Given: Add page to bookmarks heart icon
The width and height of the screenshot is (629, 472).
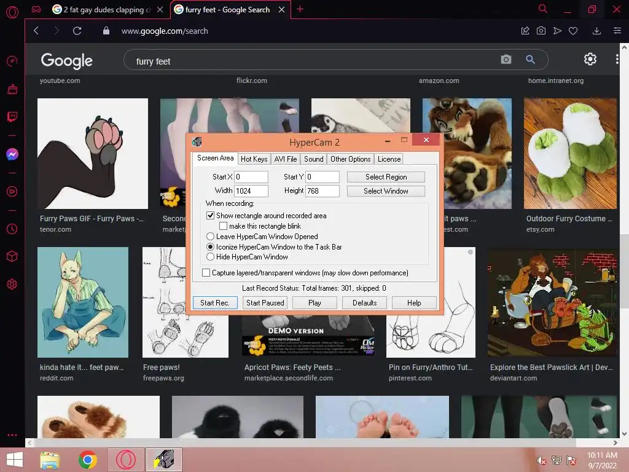Looking at the screenshot, I should pos(573,31).
